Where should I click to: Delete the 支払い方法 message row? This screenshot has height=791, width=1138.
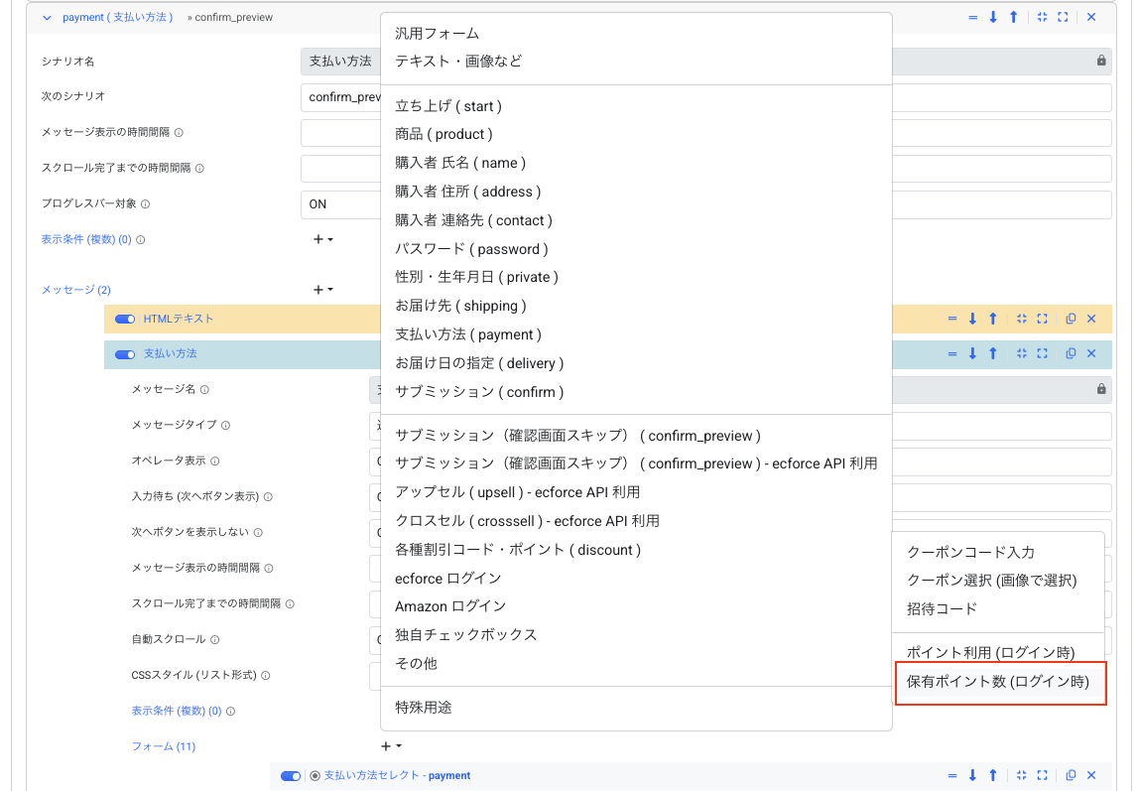click(x=1091, y=353)
